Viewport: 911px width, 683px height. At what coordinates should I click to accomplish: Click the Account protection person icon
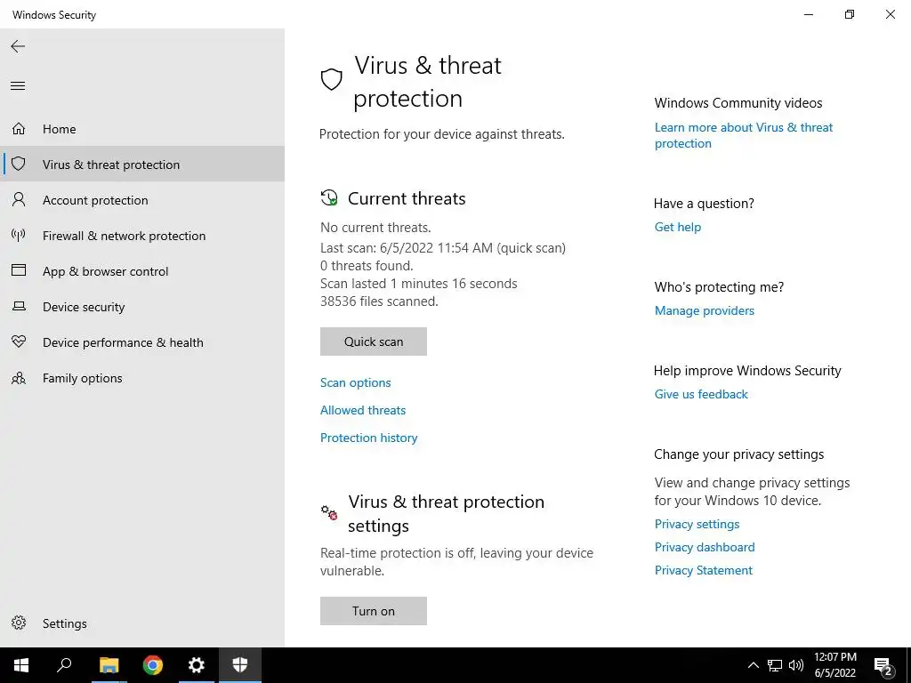click(x=19, y=200)
